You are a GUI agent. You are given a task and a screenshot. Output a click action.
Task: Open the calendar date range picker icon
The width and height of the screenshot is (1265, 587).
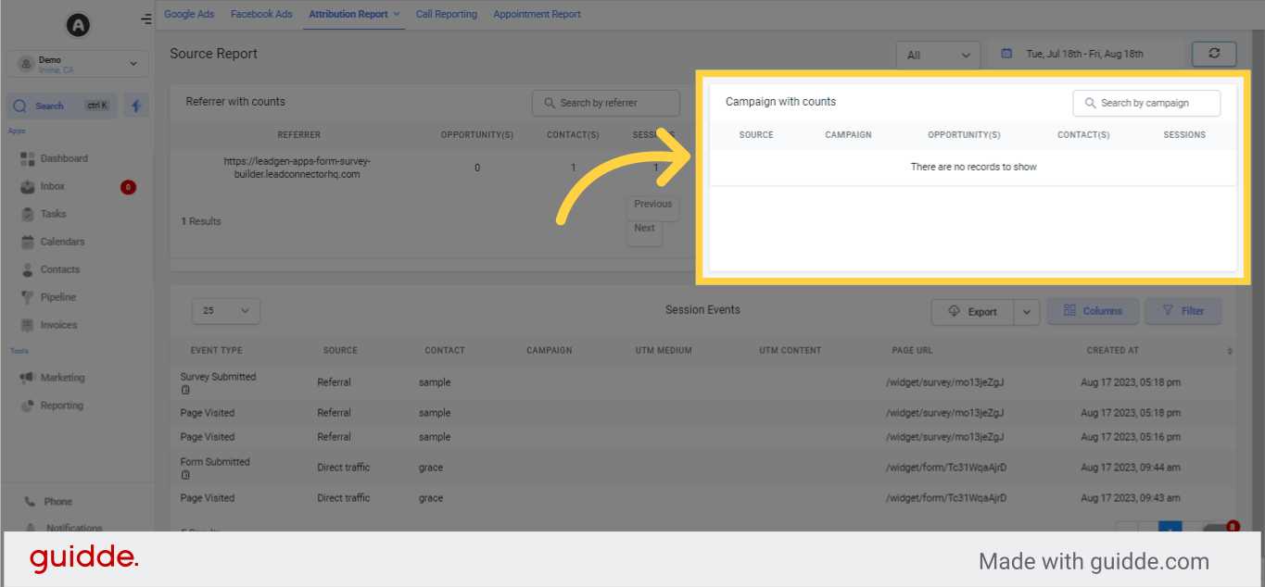click(1007, 53)
